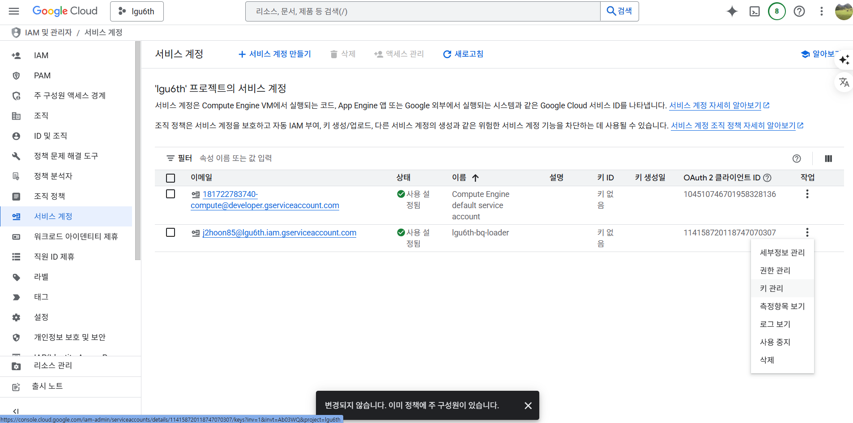Select 서비스 계정 in the sidebar
Viewport: 853px width, 423px height.
click(66, 217)
